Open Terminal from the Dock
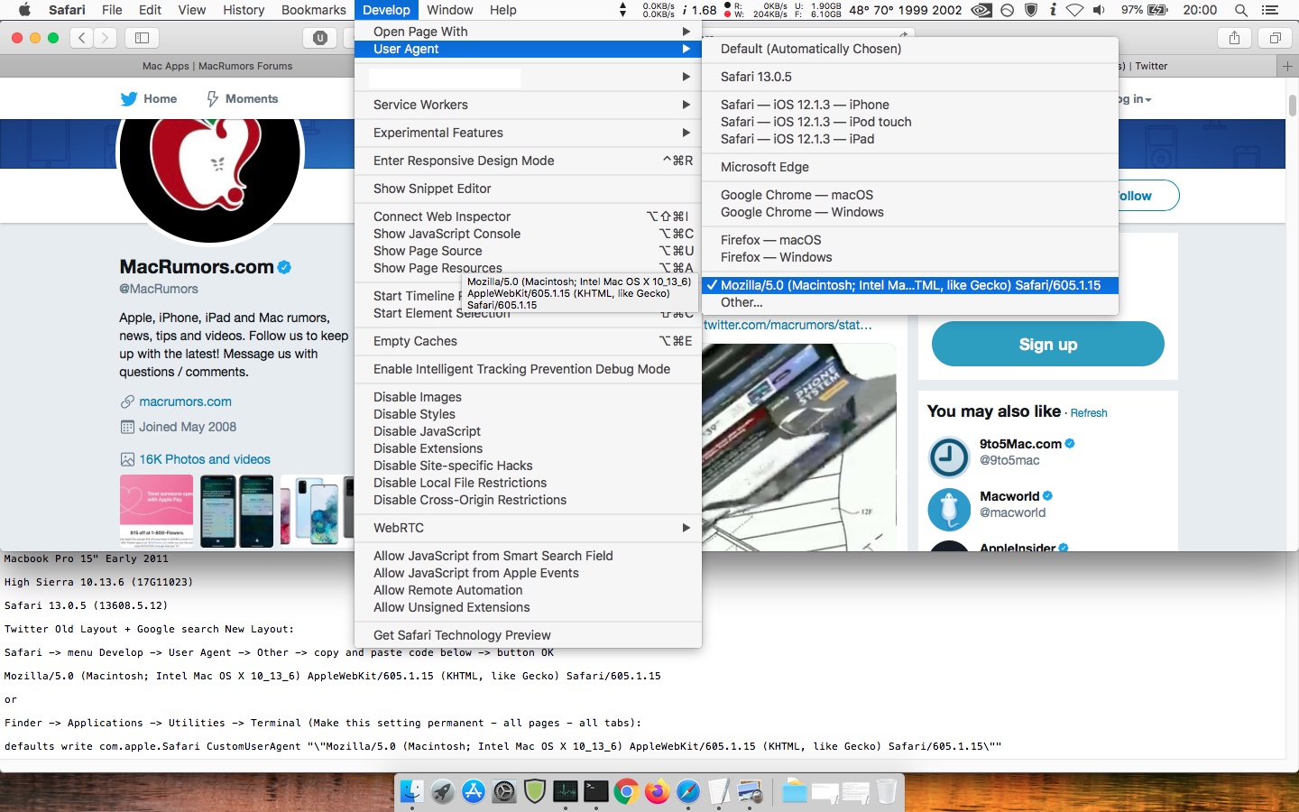Image resolution: width=1299 pixels, height=812 pixels. [596, 792]
